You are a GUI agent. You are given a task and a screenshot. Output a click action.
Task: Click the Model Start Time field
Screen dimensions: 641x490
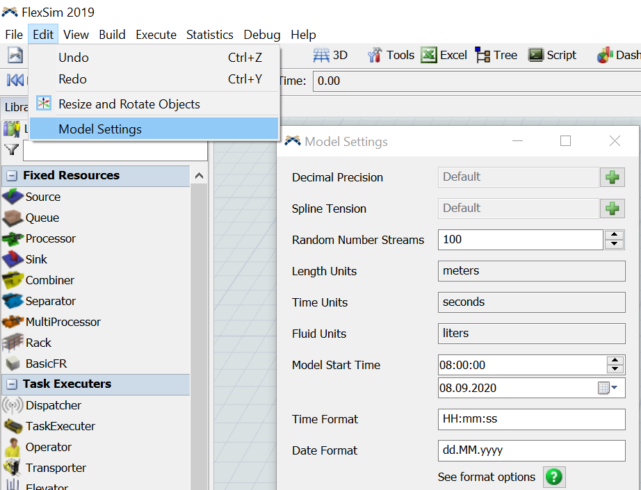(522, 364)
